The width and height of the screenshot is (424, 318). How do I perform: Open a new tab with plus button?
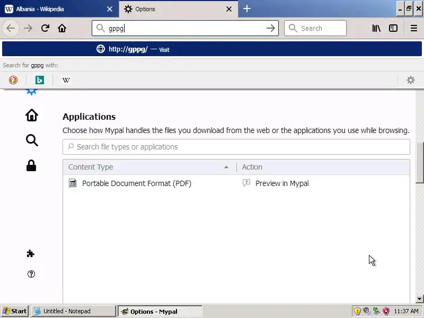point(246,8)
